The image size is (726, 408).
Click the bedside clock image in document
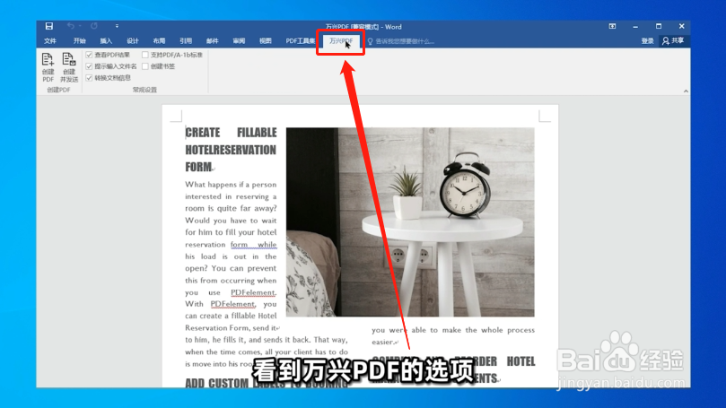[x=410, y=222]
